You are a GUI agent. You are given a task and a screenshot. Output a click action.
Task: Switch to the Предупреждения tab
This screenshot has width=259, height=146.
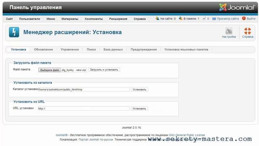pyautogui.click(x=144, y=49)
